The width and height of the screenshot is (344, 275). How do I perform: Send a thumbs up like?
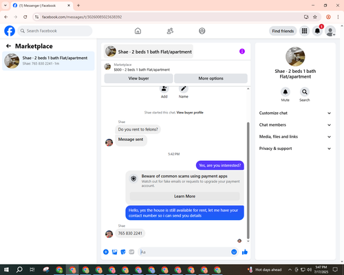[245, 252]
